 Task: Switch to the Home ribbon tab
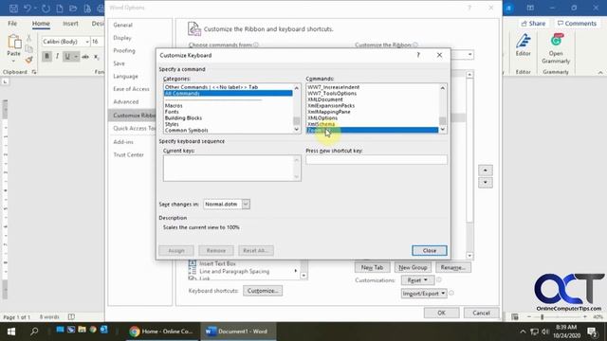point(41,24)
